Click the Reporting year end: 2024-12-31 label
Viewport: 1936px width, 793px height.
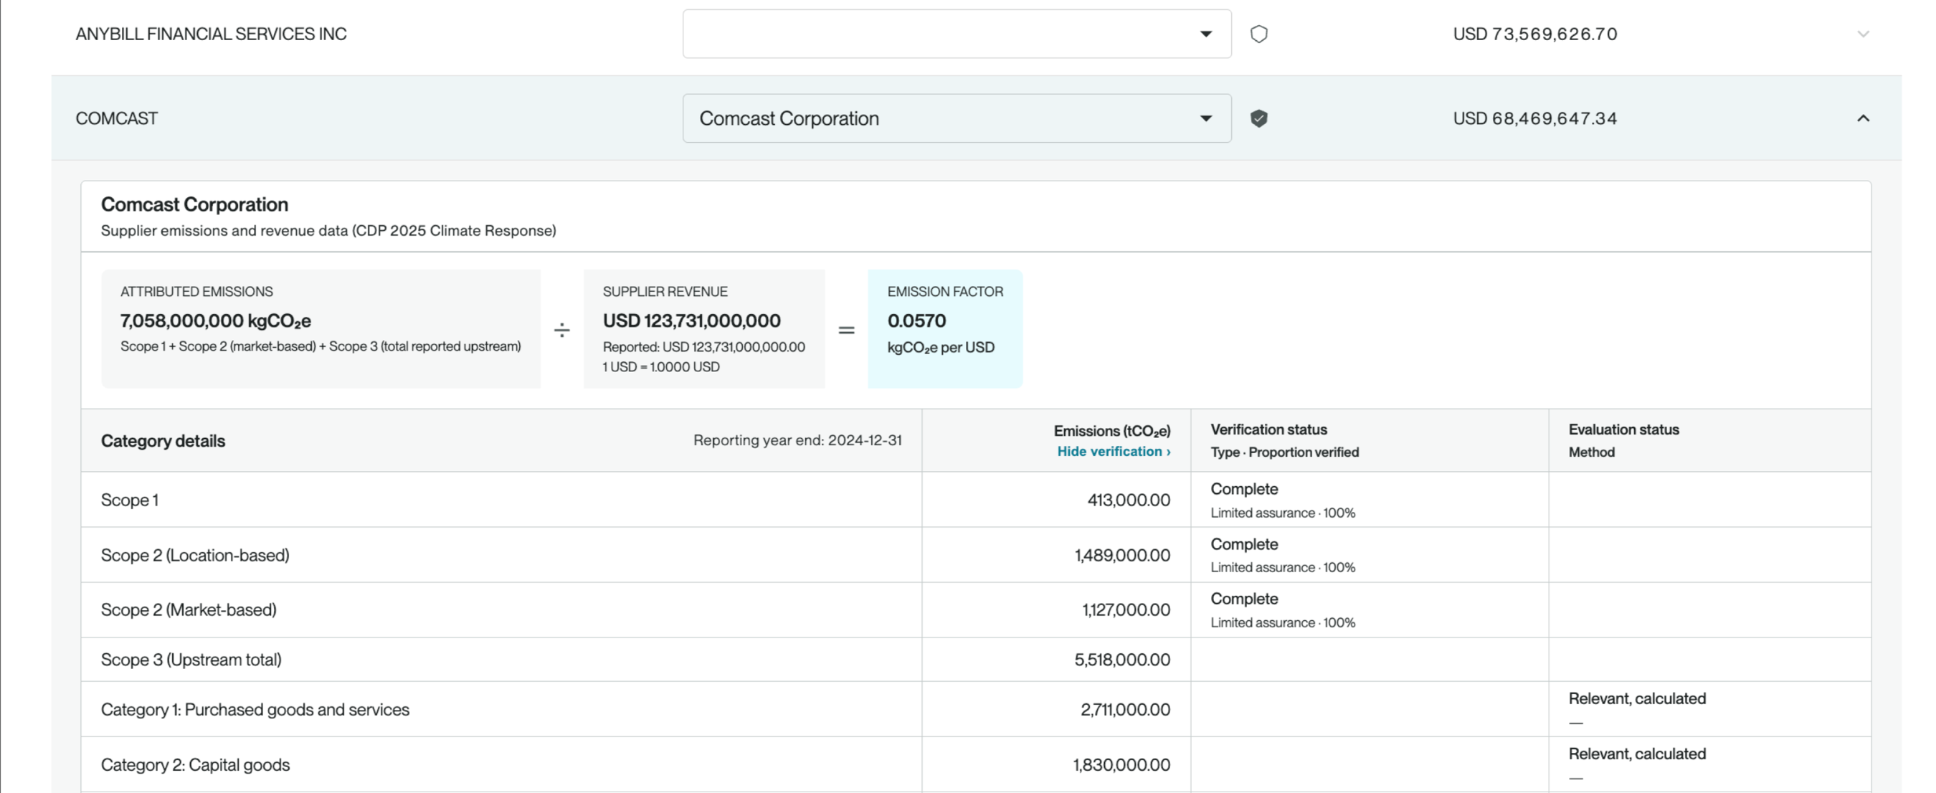[797, 440]
